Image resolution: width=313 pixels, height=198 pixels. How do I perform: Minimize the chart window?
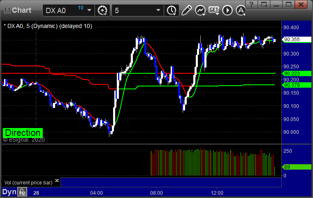coord(276,5)
